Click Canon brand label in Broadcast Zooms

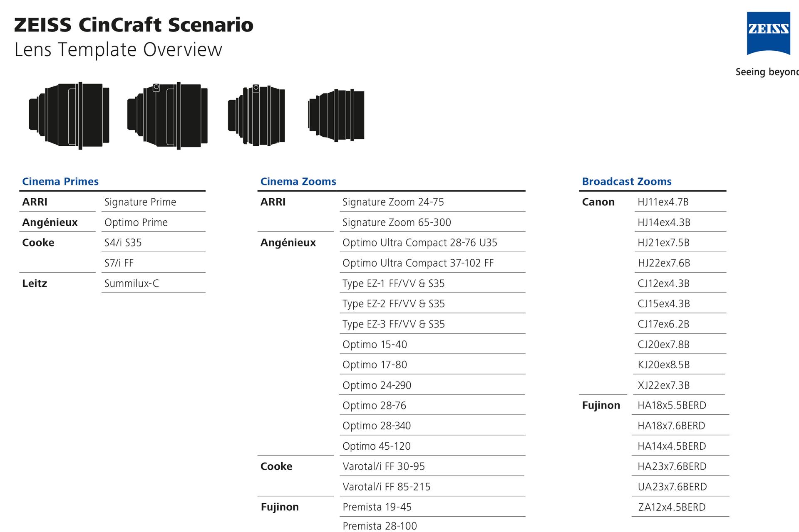click(x=598, y=202)
